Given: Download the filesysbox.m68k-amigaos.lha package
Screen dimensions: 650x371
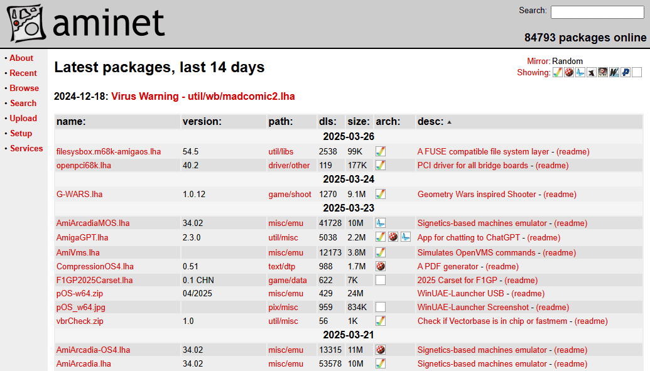Looking at the screenshot, I should (x=108, y=151).
